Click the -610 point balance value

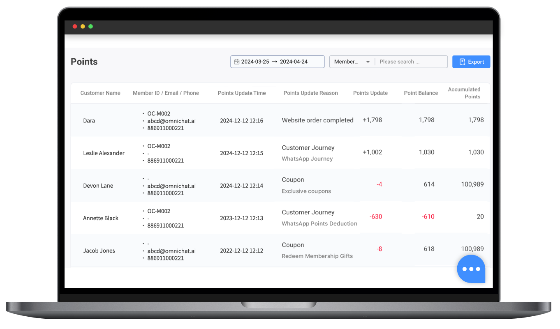coord(428,217)
